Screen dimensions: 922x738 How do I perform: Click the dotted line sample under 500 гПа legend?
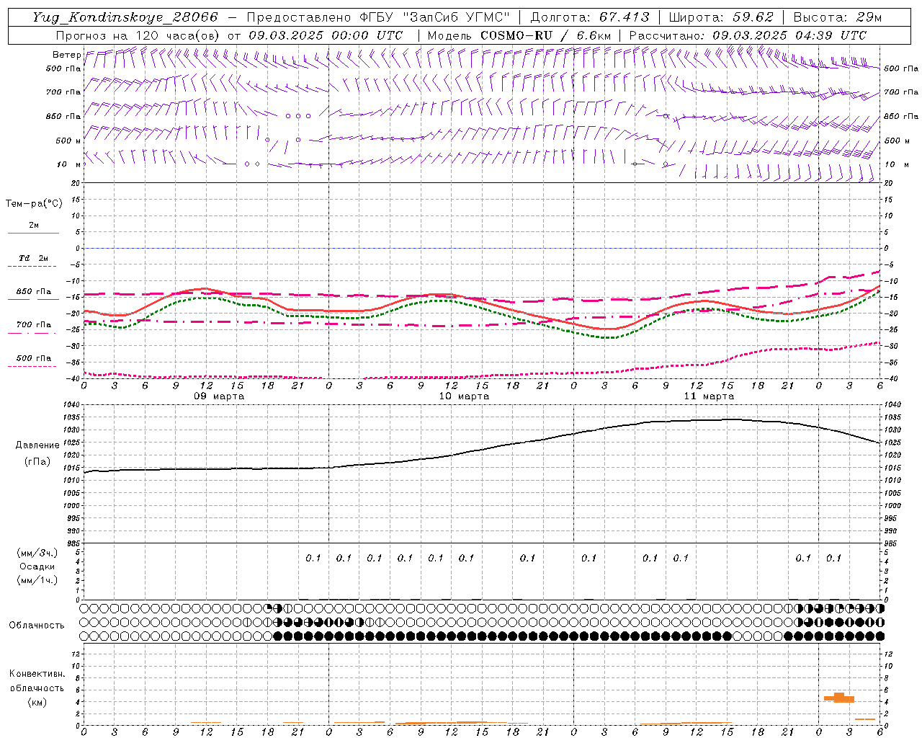click(32, 366)
